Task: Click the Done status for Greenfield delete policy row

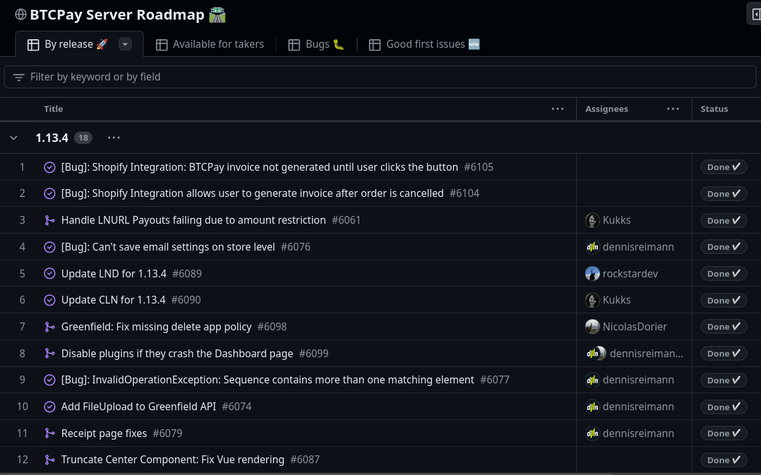Action: click(x=723, y=327)
